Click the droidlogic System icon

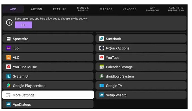click(102, 76)
